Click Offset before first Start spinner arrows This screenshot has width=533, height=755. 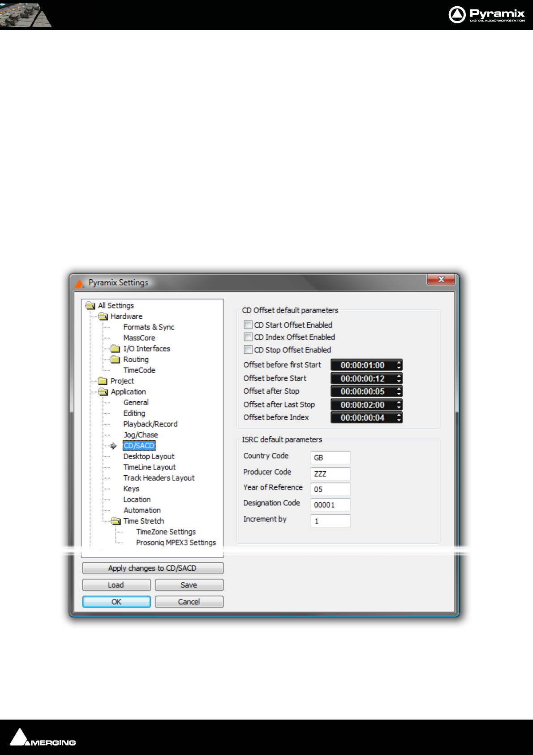click(399, 365)
